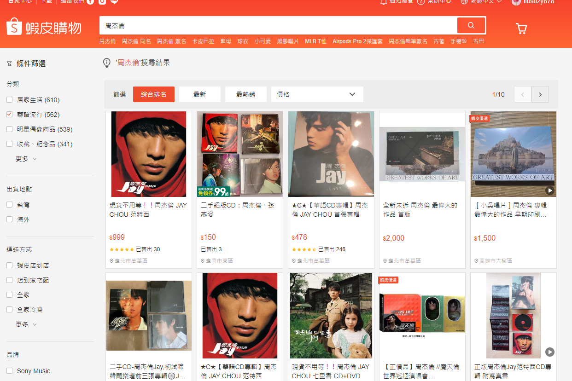The height and width of the screenshot is (381, 572).
Task: Click suggested search 周杰倫親筆簽名
Action: [408, 41]
